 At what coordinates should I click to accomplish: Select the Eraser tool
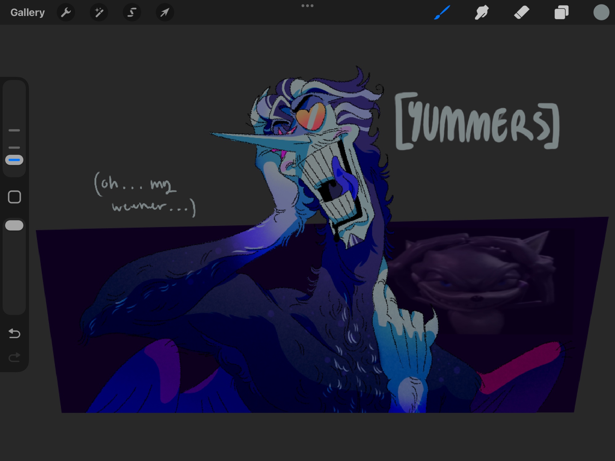click(522, 13)
